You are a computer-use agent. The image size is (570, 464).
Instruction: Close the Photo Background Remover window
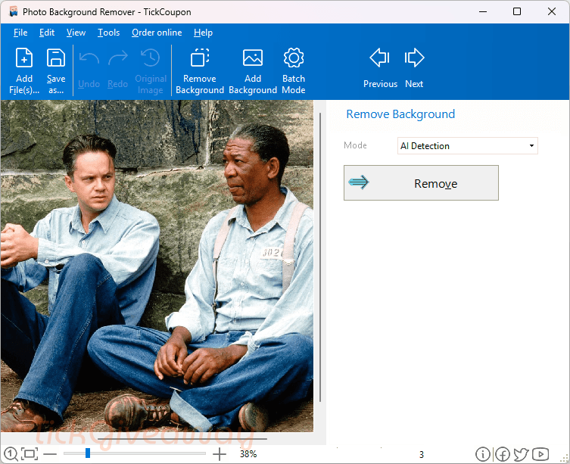pos(552,11)
